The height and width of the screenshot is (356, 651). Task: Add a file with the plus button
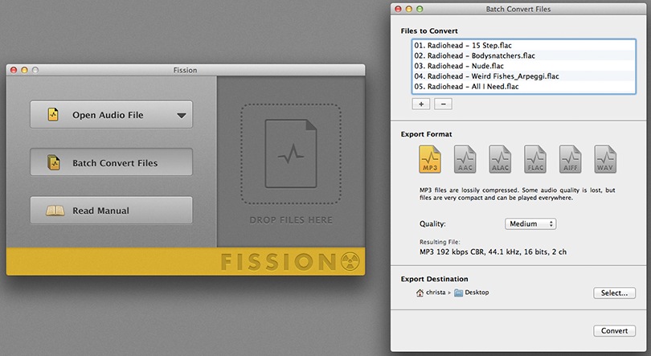(x=420, y=104)
